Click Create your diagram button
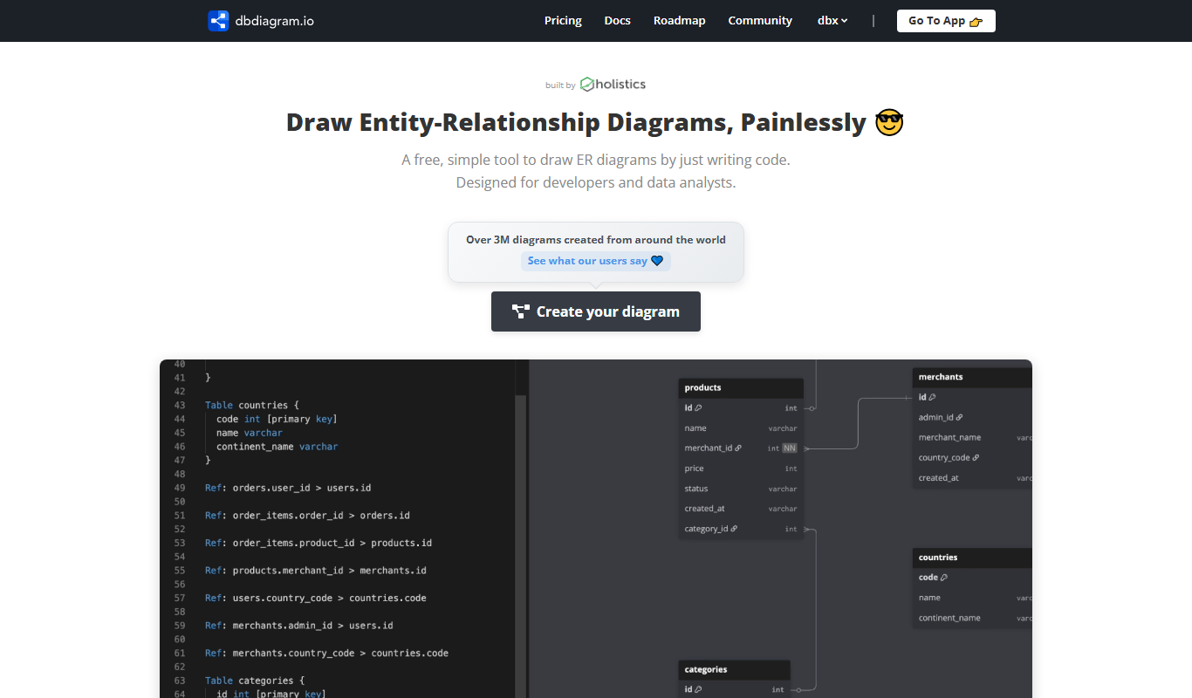 [596, 311]
